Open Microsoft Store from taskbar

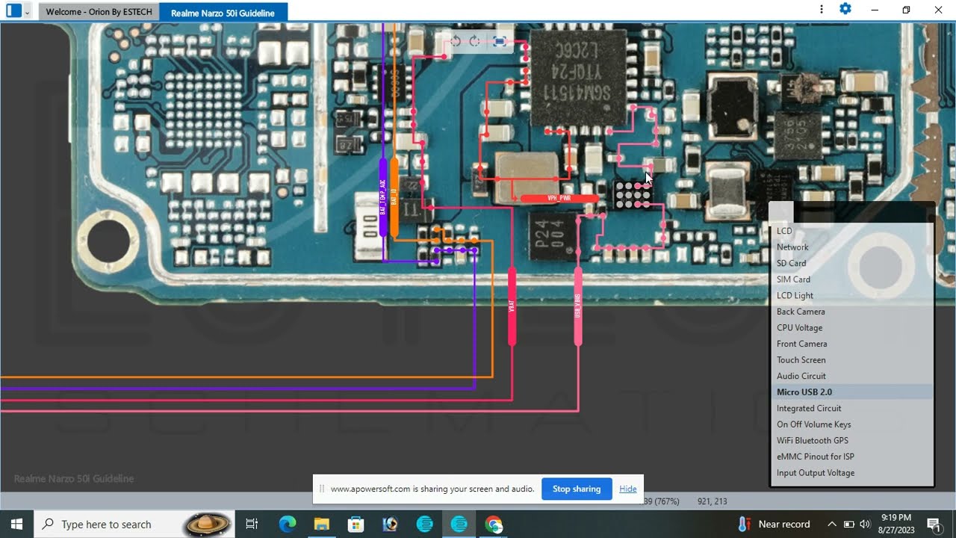click(x=356, y=524)
